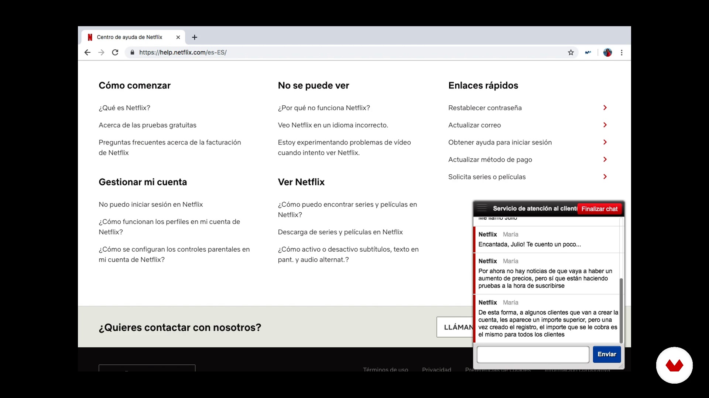709x398 pixels.
Task: Open Solicita series o películas link
Action: click(x=487, y=177)
